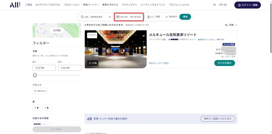This screenshot has height=134, width=272.
Task: Open the プロモーション menu
Action: click(x=72, y=5)
